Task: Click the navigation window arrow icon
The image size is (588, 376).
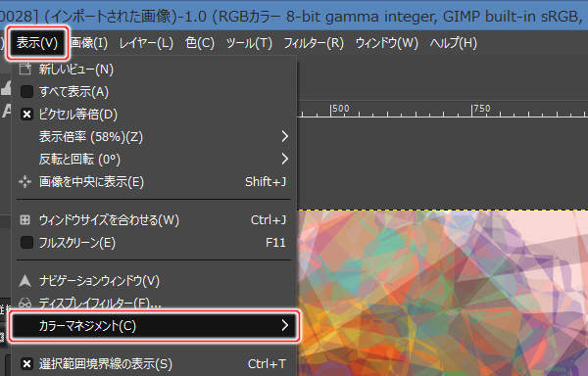Action: click(25, 280)
